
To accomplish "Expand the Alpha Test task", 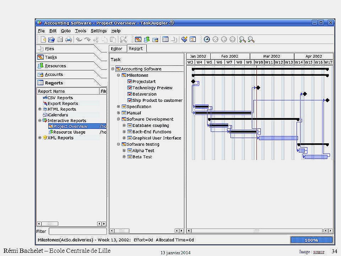I will 124,150.
